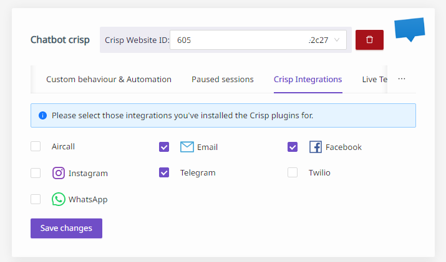Click the WhatsApp logo icon
The image size is (446, 262).
58,199
